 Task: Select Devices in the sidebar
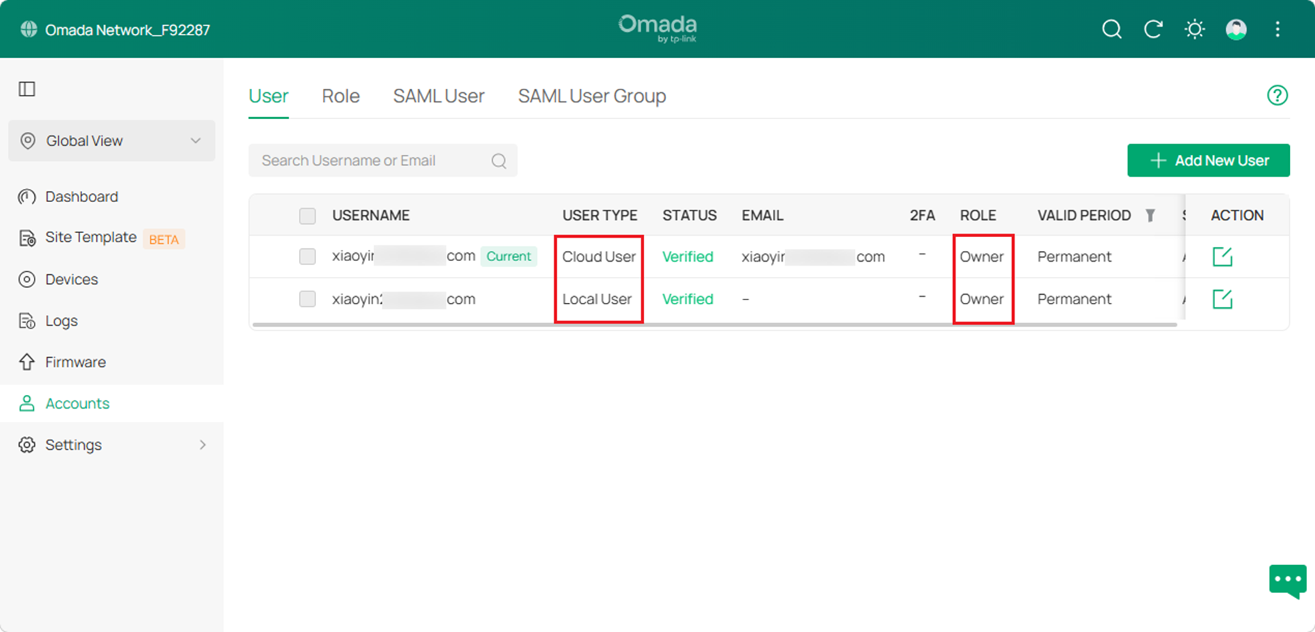[72, 279]
